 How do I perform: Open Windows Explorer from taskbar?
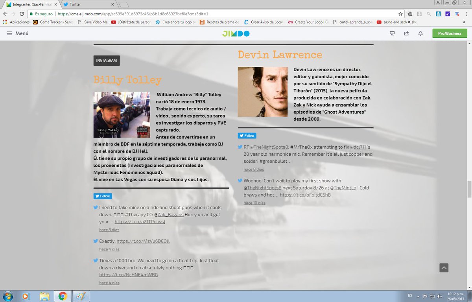pyautogui.click(x=44, y=296)
